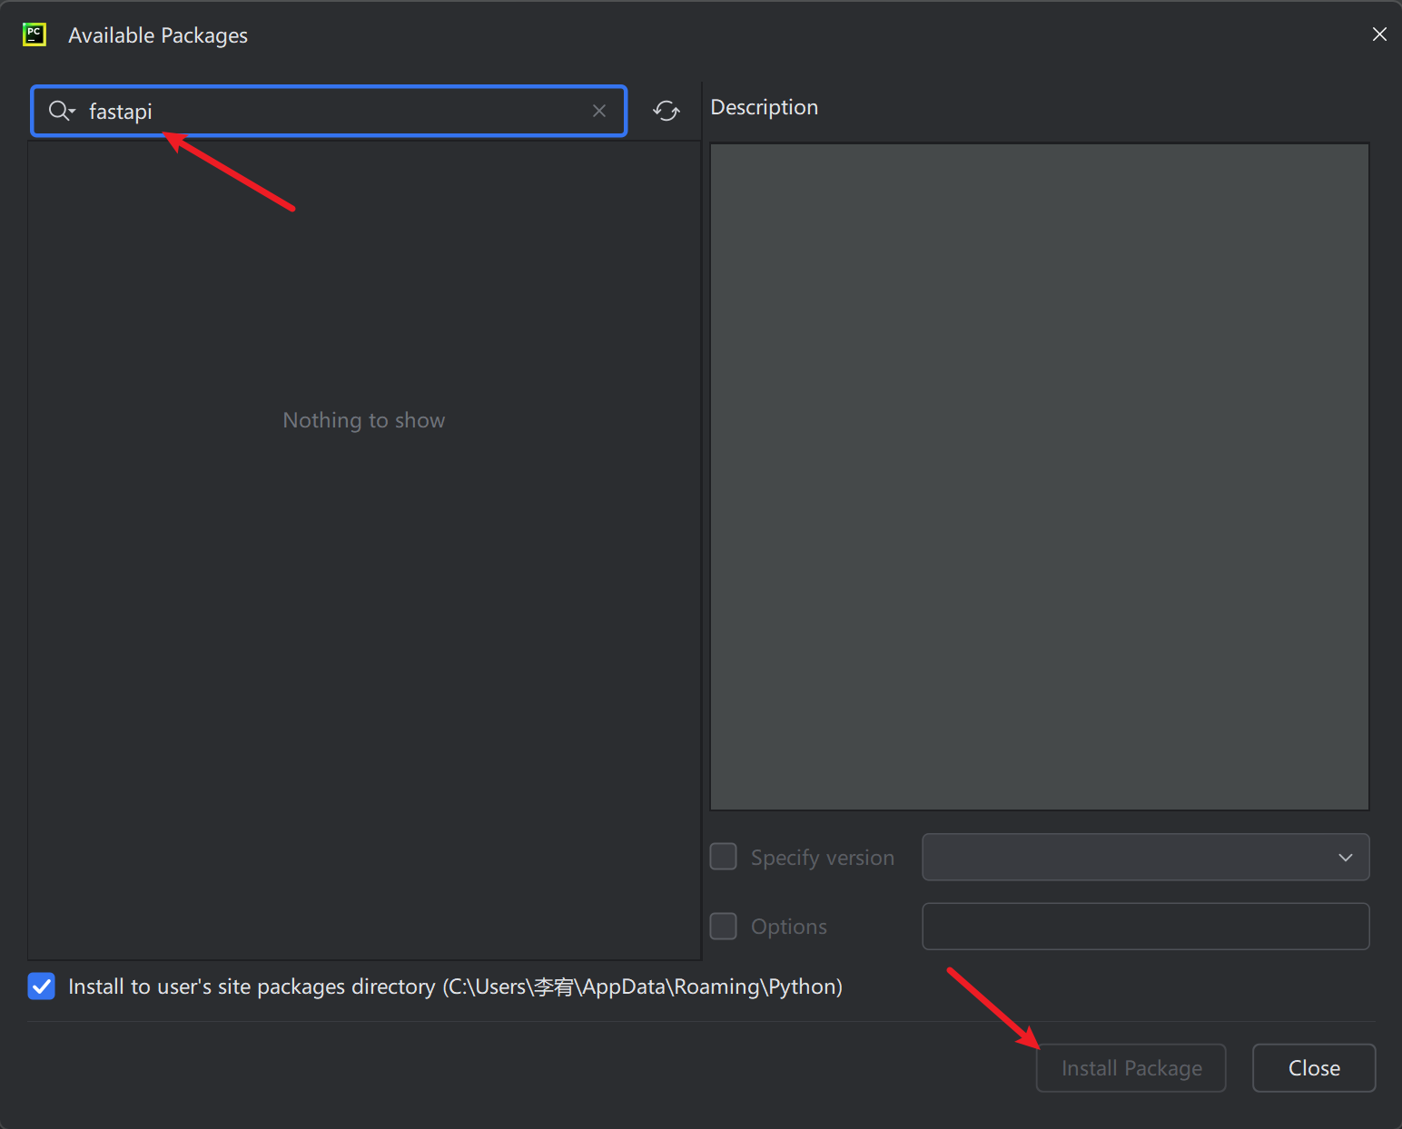The height and width of the screenshot is (1129, 1402).
Task: Click the site packages directory path label
Action: [x=456, y=987]
